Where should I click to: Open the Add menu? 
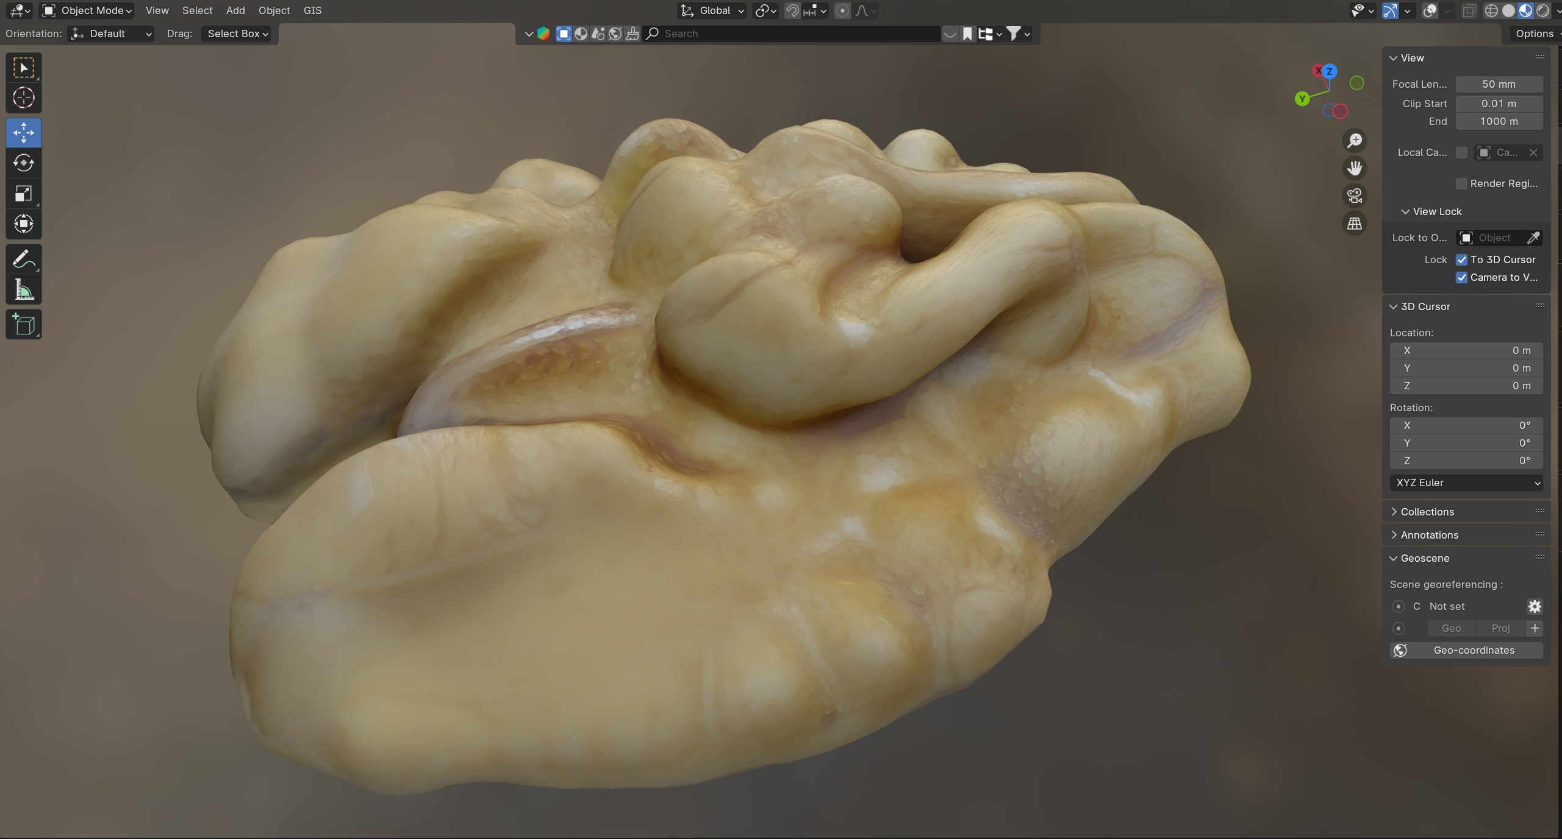(235, 10)
